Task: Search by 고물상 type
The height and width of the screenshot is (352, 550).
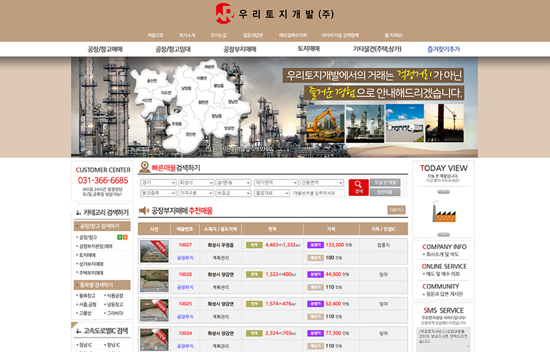Action: click(85, 313)
